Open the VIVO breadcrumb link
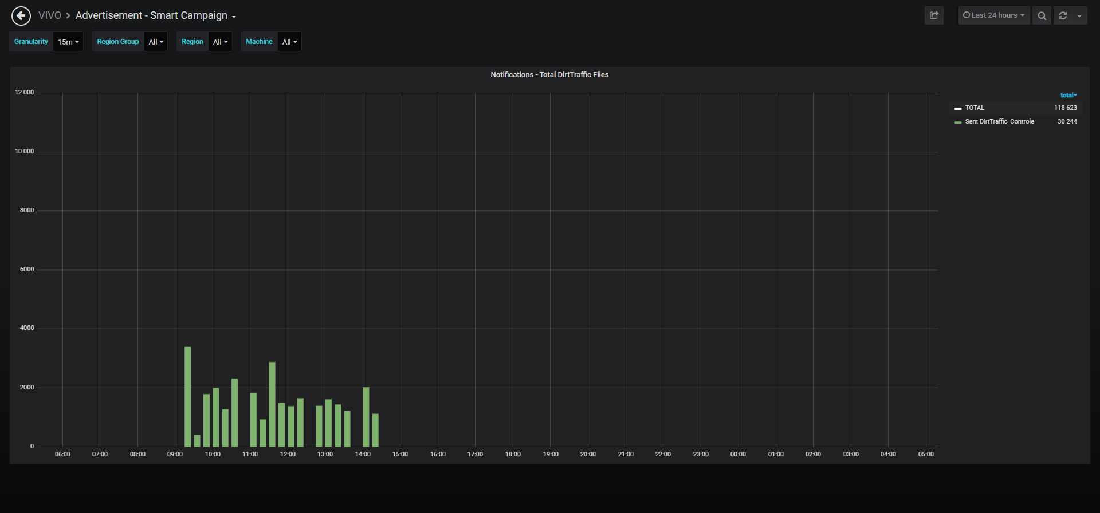This screenshot has width=1100, height=513. point(50,15)
